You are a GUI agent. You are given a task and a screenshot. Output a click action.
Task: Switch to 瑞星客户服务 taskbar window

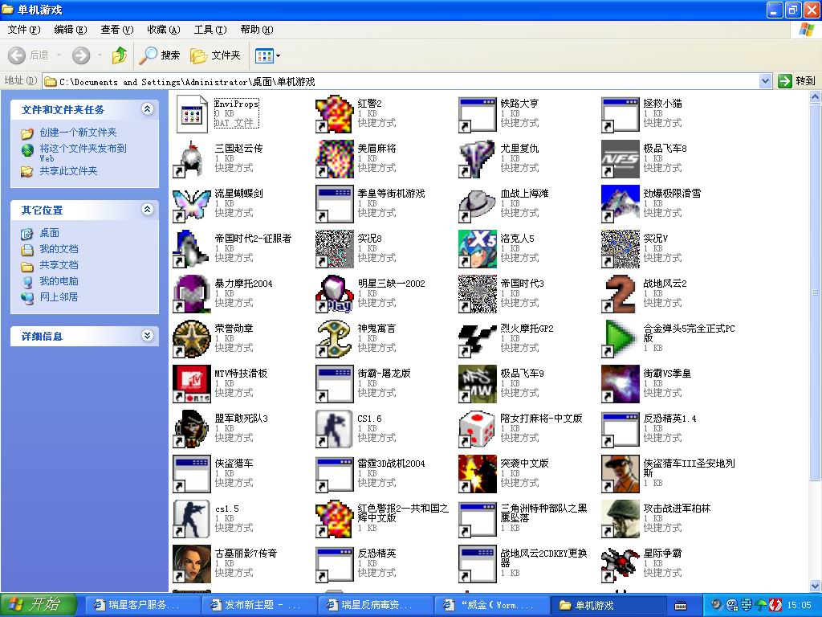pyautogui.click(x=141, y=605)
